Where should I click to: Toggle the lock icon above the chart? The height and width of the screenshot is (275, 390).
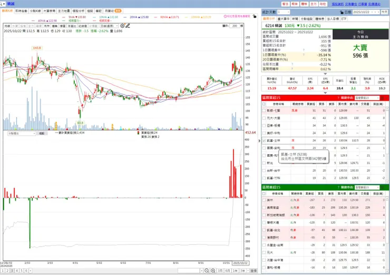click(x=255, y=16)
